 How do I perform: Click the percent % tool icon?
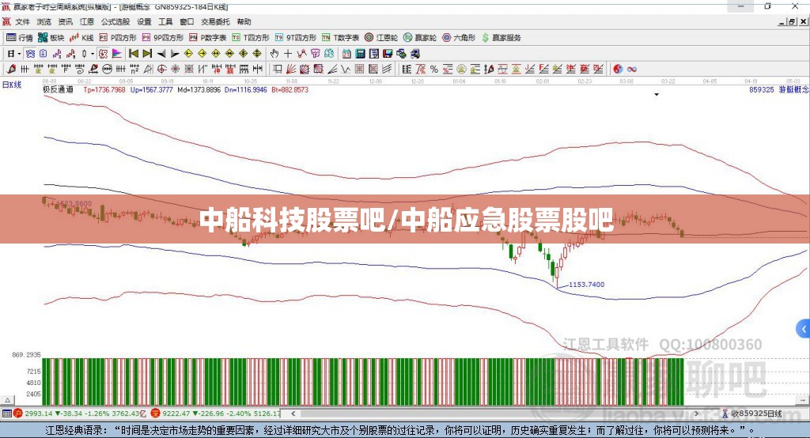click(434, 70)
